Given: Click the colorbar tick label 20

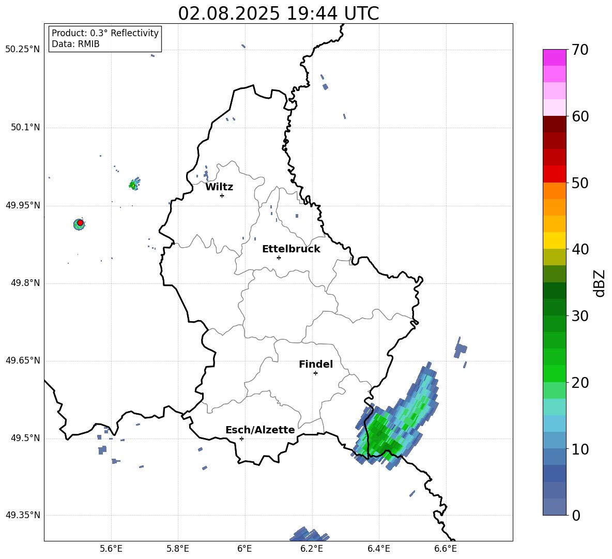Looking at the screenshot, I should click(580, 383).
